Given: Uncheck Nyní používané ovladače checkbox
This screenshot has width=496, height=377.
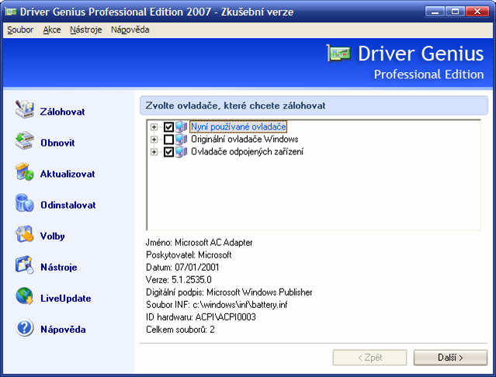Looking at the screenshot, I should (168, 127).
